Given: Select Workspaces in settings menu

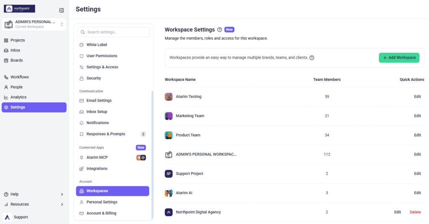Looking at the screenshot, I should pyautogui.click(x=112, y=191).
